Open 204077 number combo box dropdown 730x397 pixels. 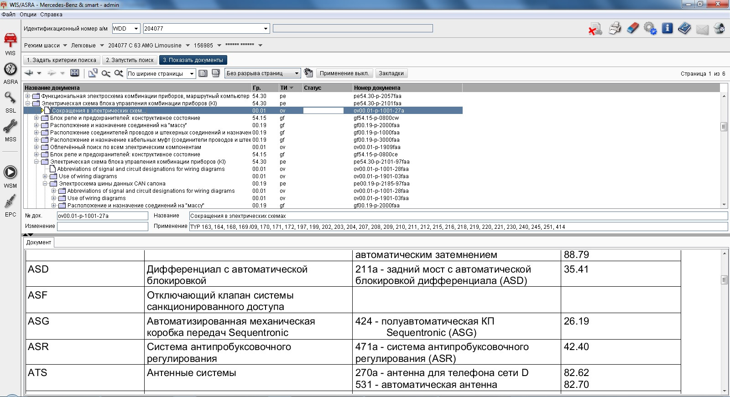coord(266,29)
